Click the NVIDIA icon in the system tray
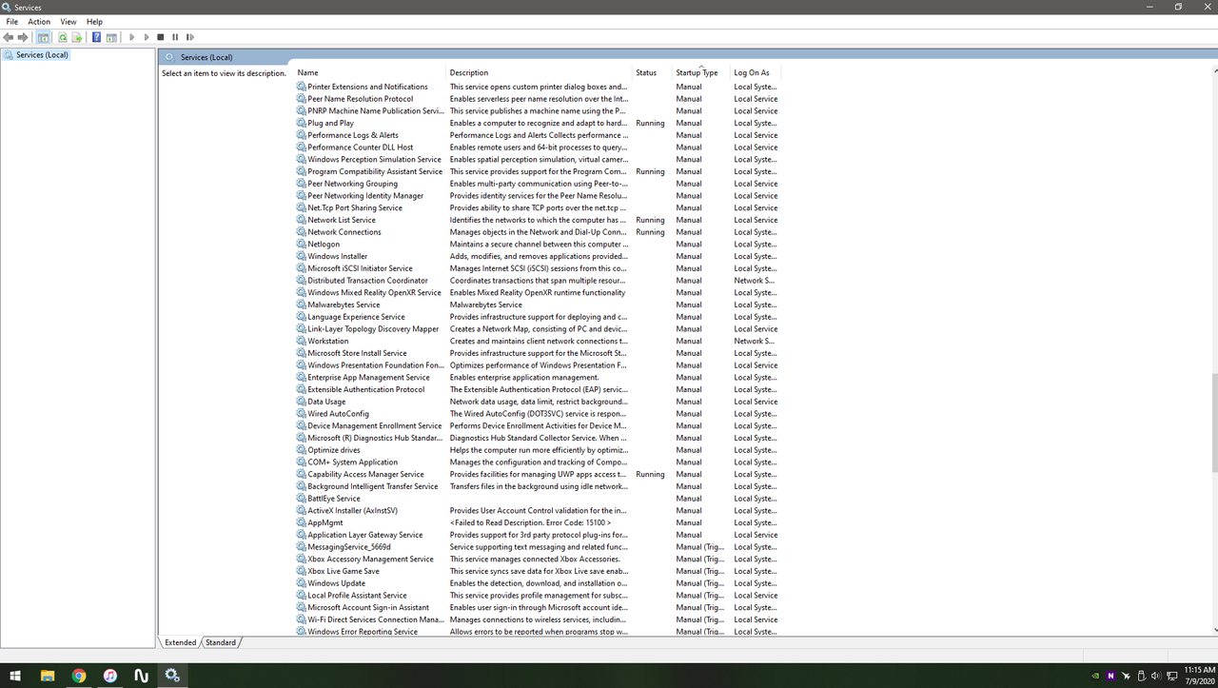1218x688 pixels. click(1095, 676)
